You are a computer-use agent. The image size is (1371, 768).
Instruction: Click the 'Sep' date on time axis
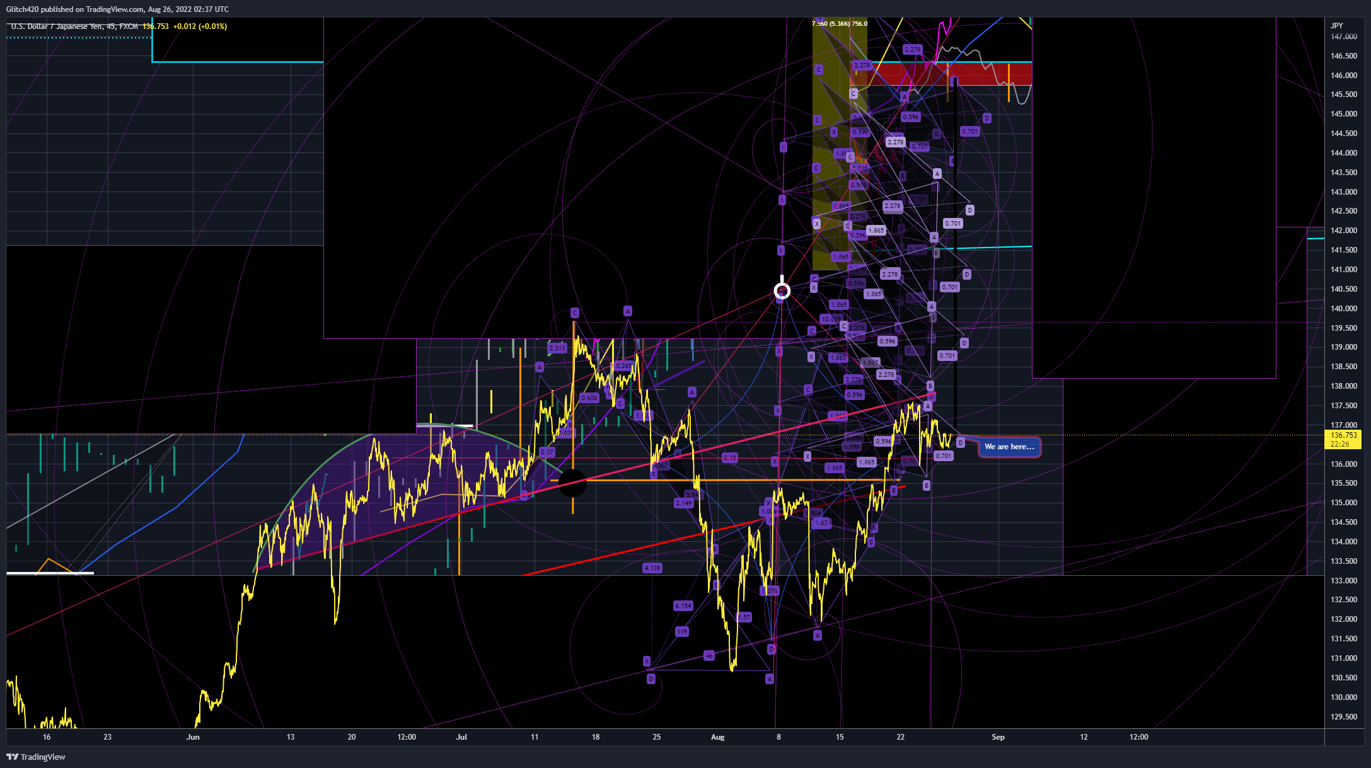998,737
